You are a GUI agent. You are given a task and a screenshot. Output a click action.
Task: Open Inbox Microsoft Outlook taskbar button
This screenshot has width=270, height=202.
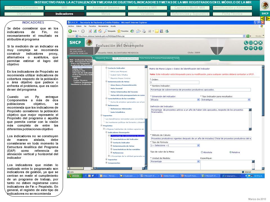tap(108, 176)
